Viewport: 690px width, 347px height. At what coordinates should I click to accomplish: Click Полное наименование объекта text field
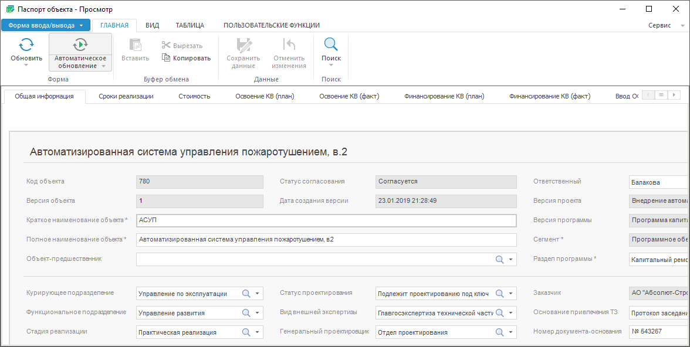tap(326, 240)
